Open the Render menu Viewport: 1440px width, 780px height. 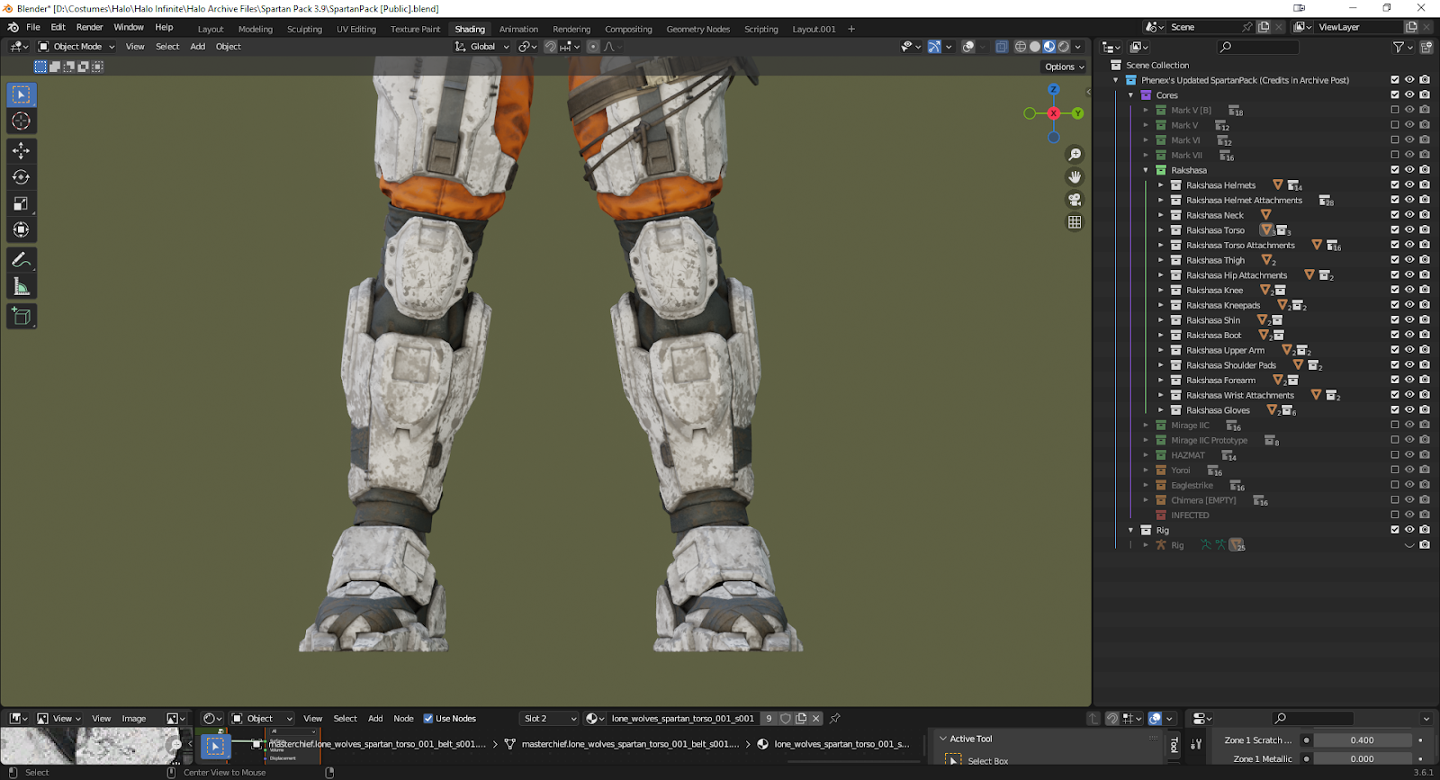coord(89,27)
